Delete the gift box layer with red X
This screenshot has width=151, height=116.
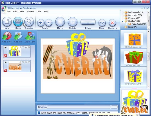tap(5, 56)
